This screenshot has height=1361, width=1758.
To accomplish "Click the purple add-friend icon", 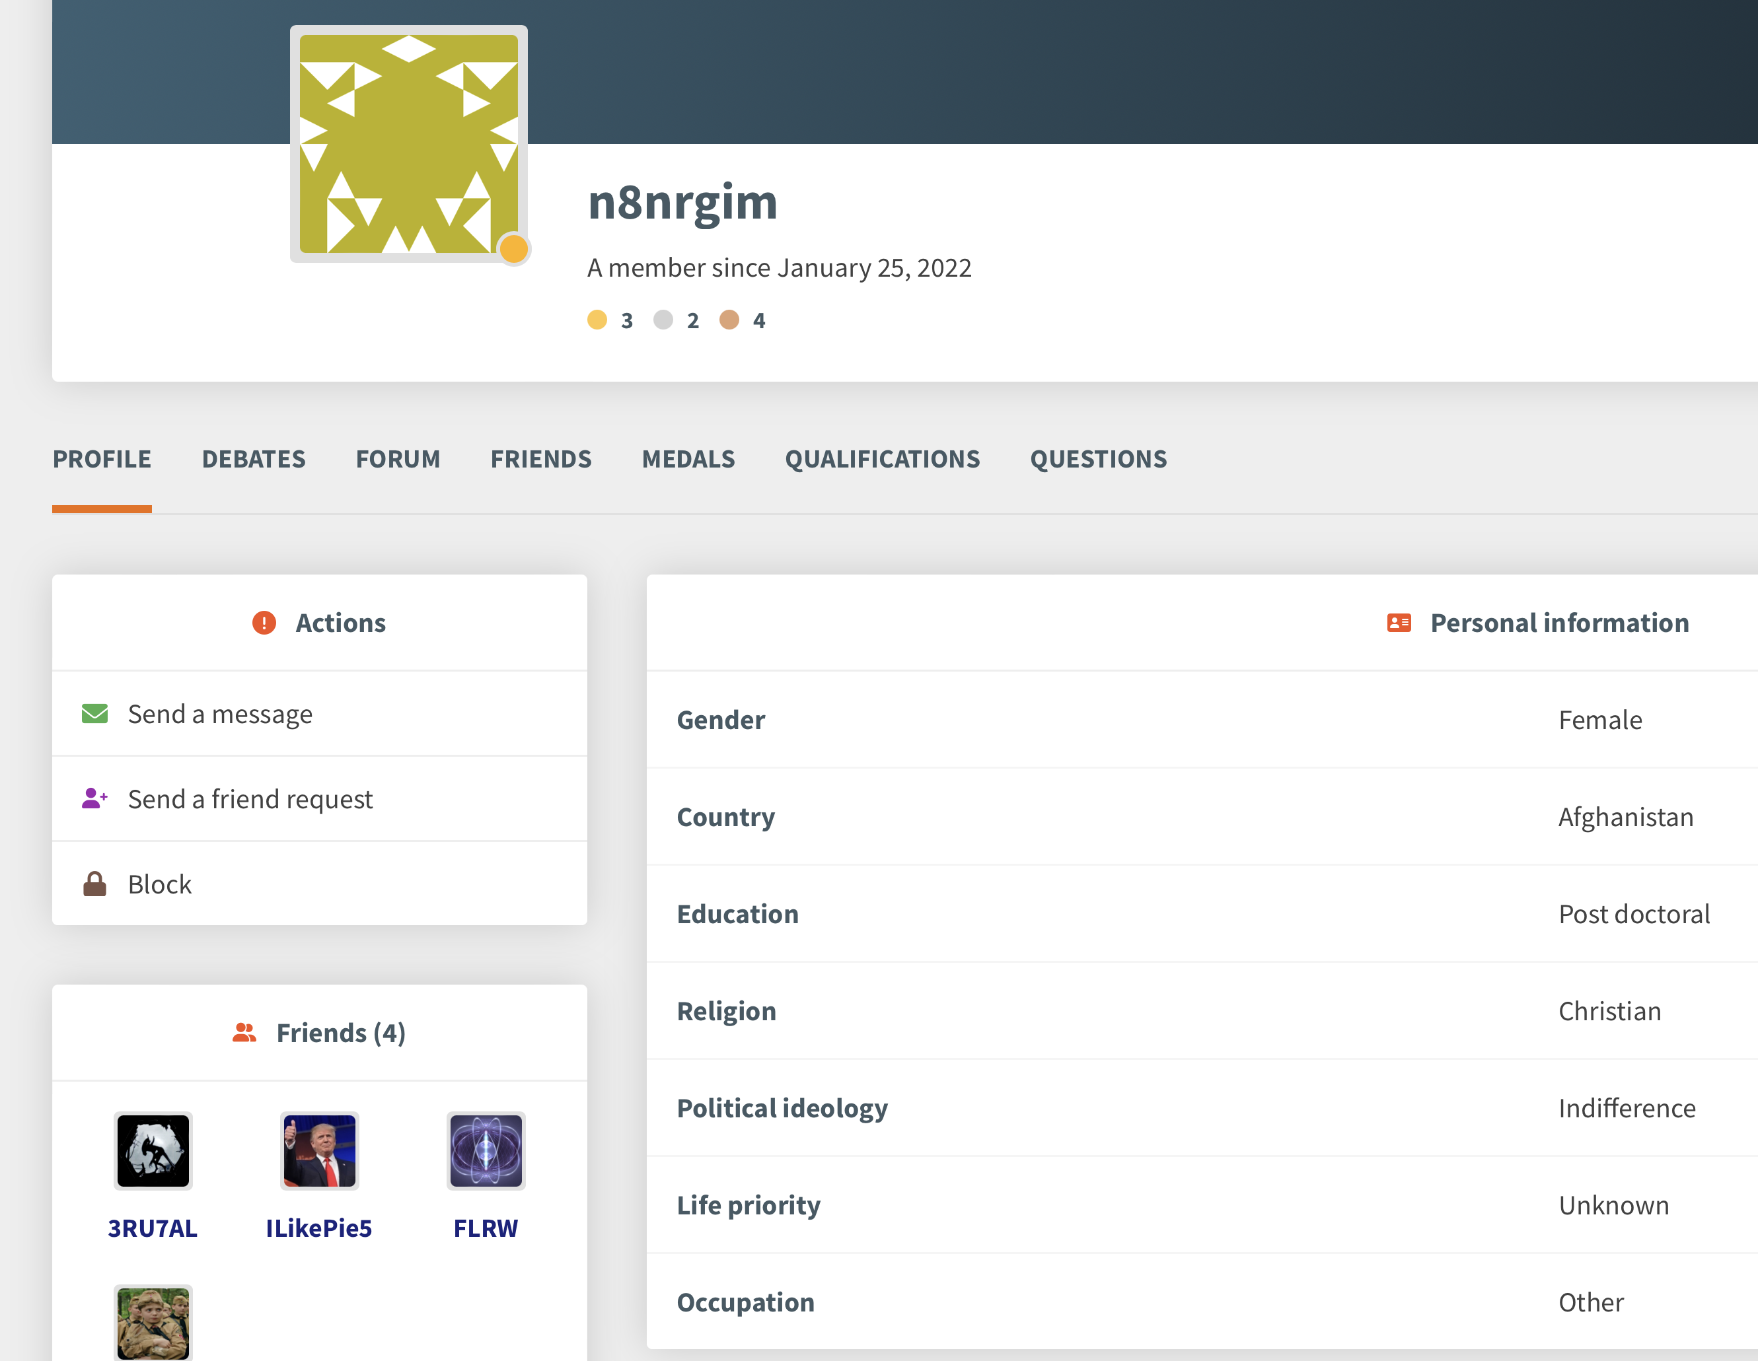I will (x=95, y=799).
